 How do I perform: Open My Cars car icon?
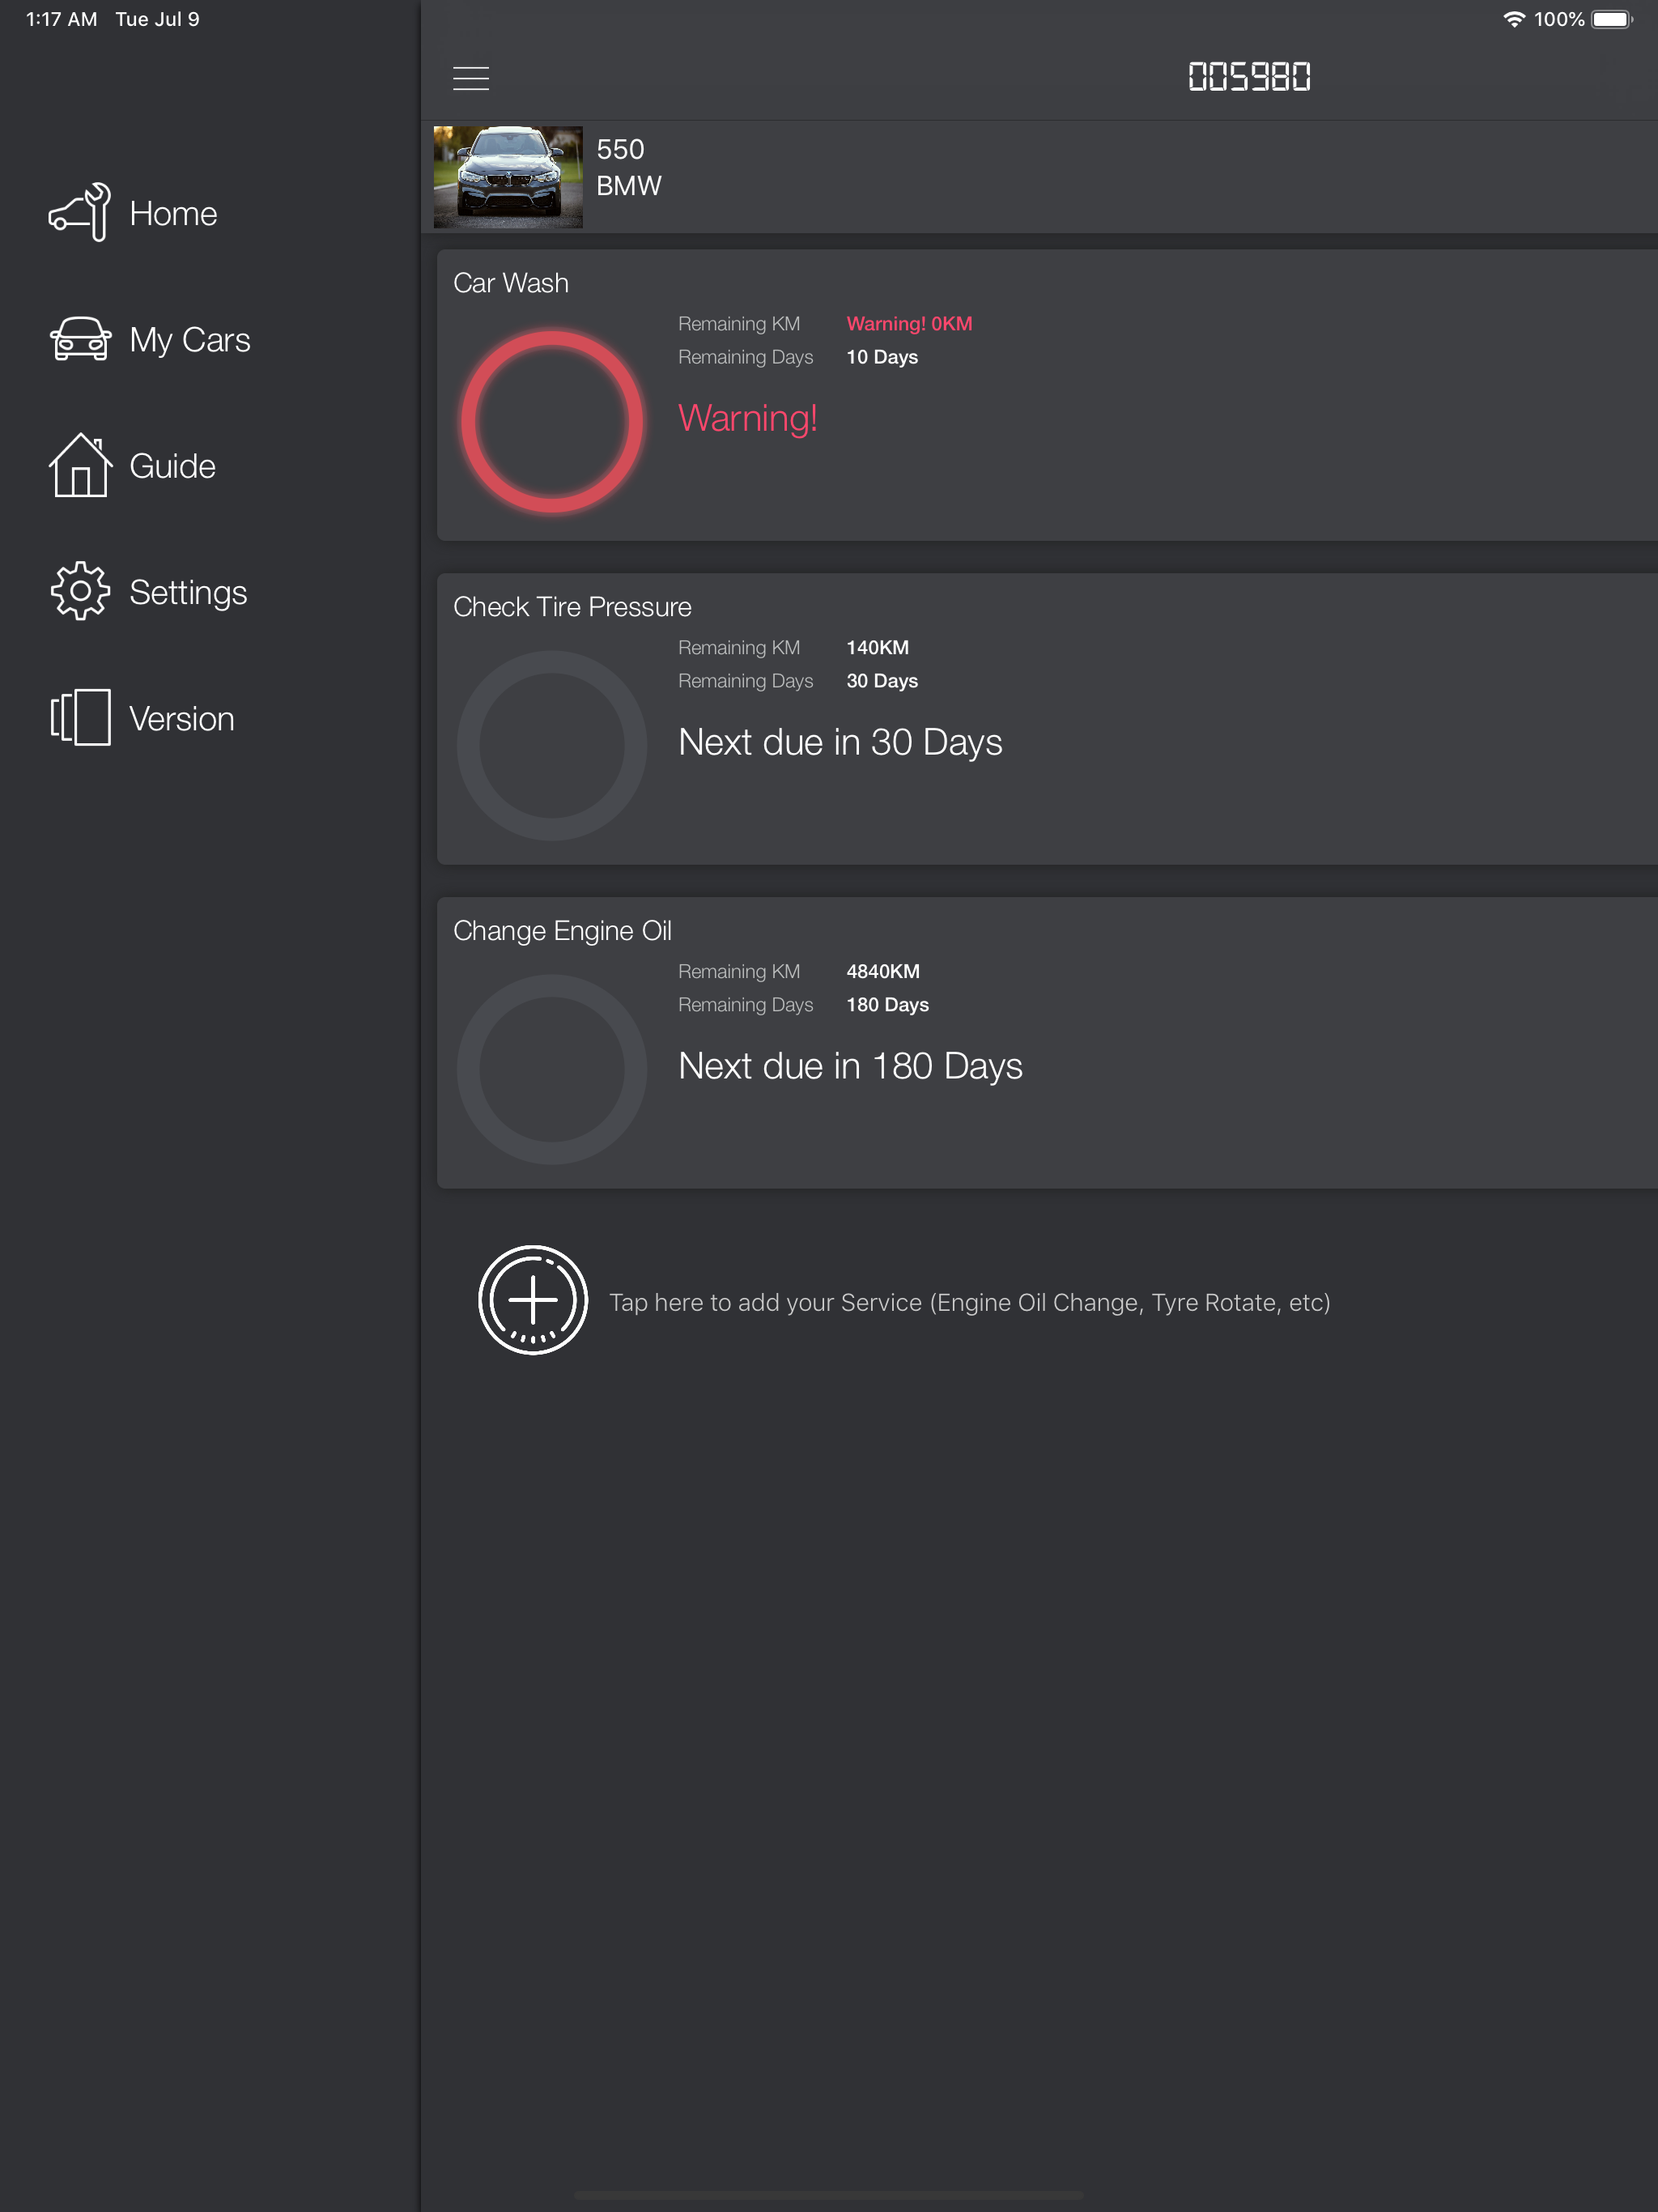point(80,339)
